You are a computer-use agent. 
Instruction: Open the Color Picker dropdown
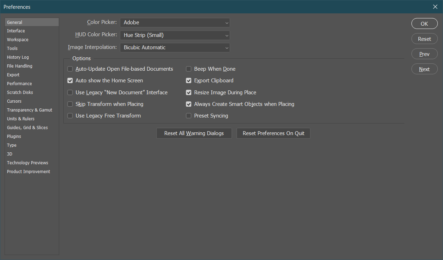point(175,23)
